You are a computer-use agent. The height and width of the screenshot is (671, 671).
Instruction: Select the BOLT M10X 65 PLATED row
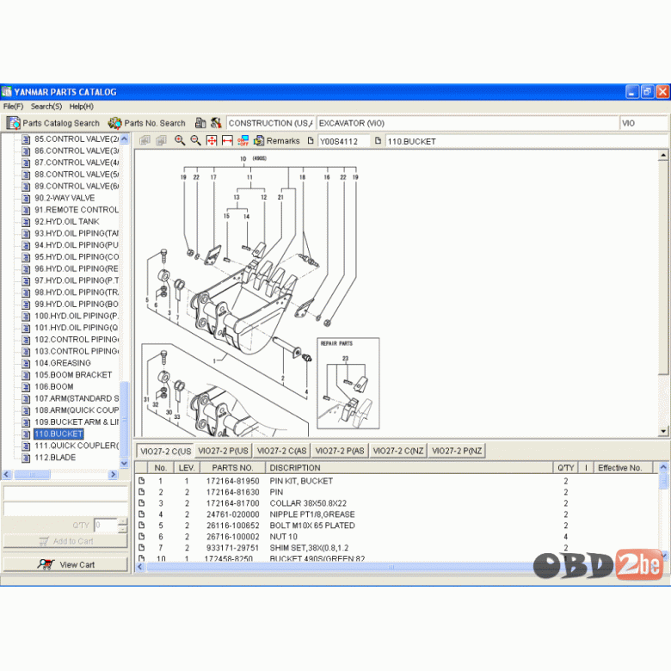[397, 526]
